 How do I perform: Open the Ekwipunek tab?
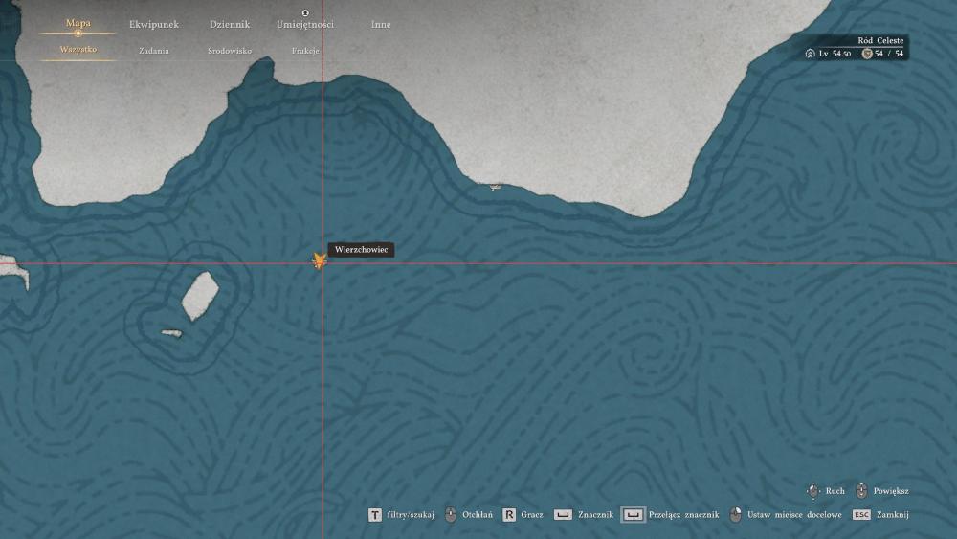coord(154,25)
